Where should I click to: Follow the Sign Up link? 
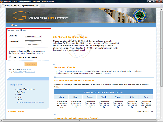(x=27, y=69)
